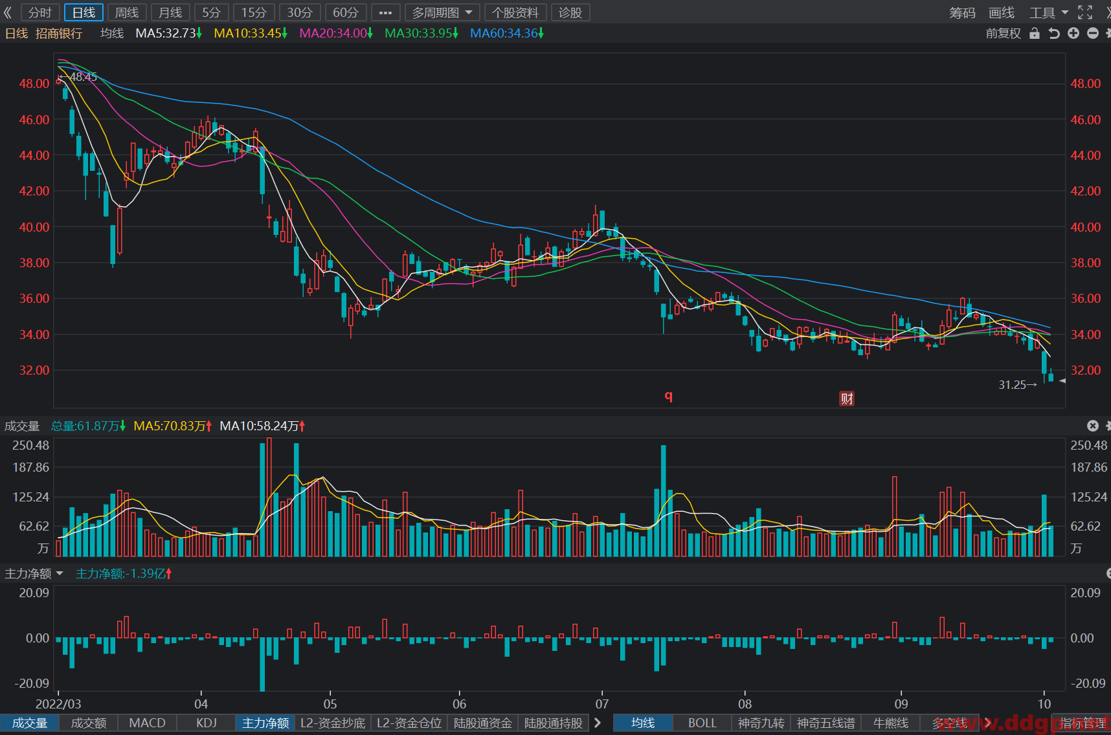The width and height of the screenshot is (1111, 735).
Task: Close the 成交量 volume panel
Action: pos(1093,425)
